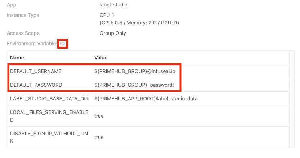Select the $(PRIMEHUB_GROUP)@infuseai.io value
Viewport: 300px width, 158px height.
pyautogui.click(x=135, y=71)
